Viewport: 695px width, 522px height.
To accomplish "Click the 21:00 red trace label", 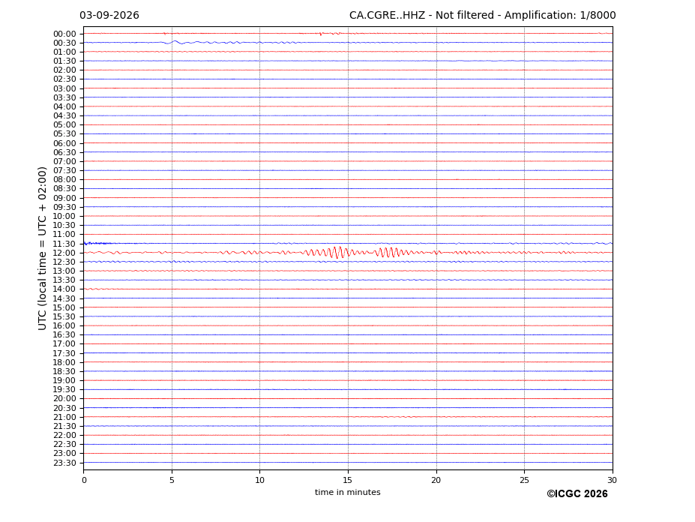I will [x=64, y=417].
